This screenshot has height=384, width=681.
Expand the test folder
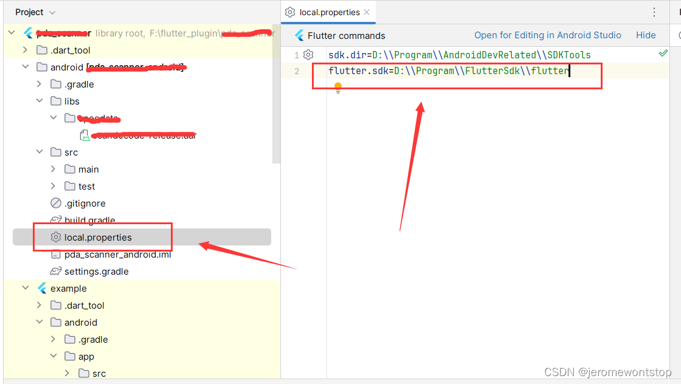click(53, 186)
